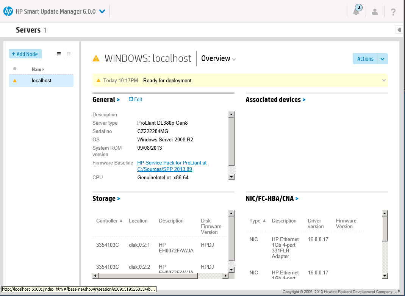Click the General section vertical scrollbar thumb
This screenshot has width=405, height=296.
[x=231, y=142]
